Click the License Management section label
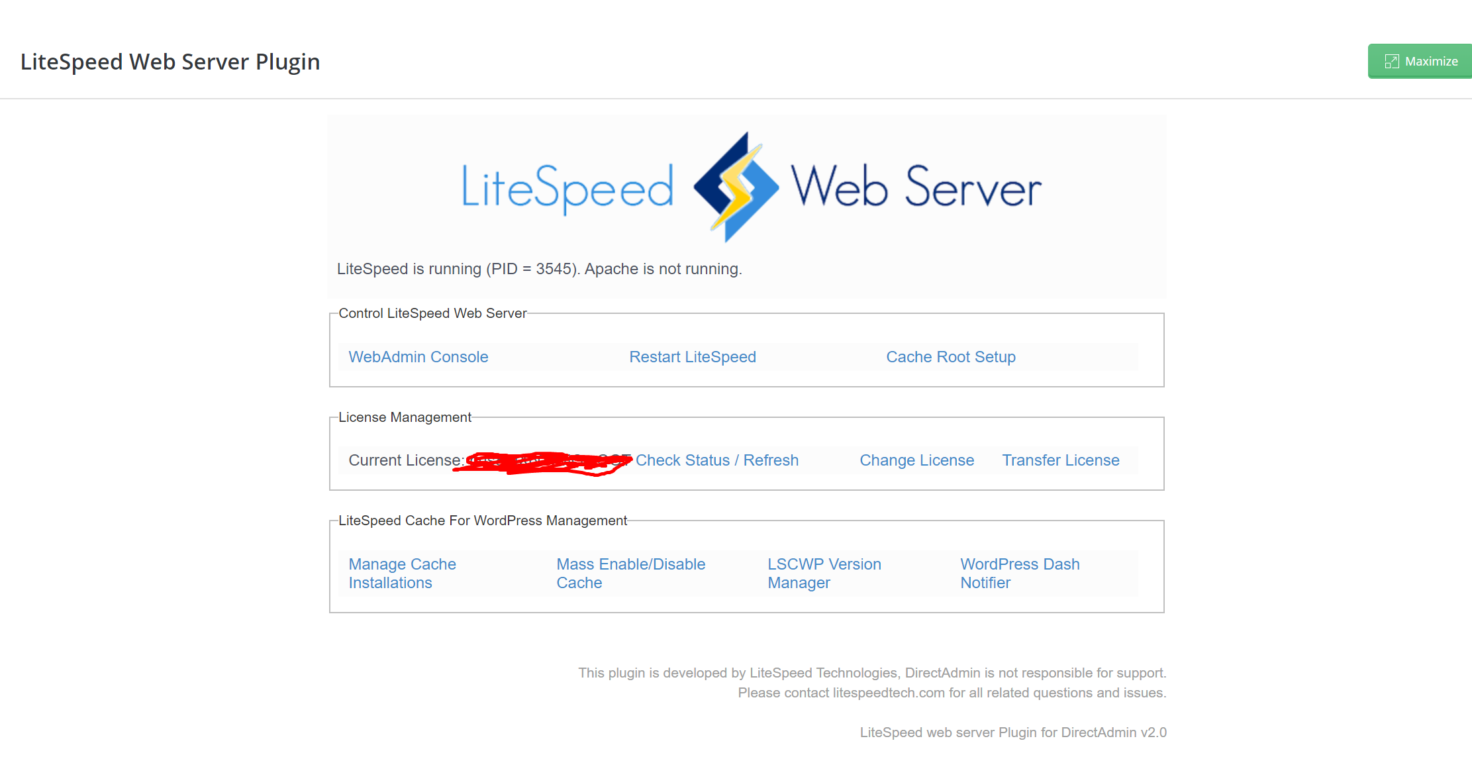1472x757 pixels. 405,417
